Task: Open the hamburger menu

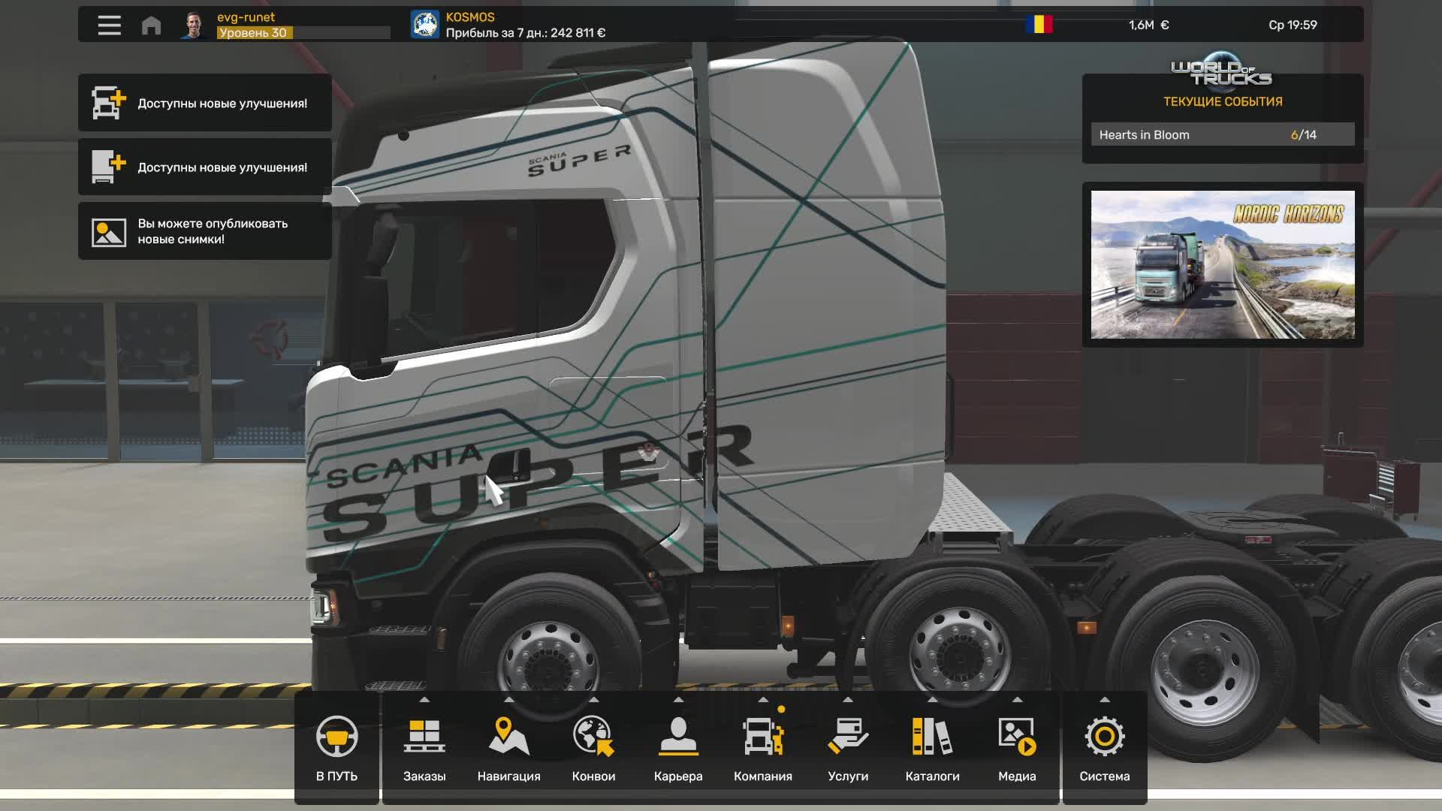Action: [109, 25]
